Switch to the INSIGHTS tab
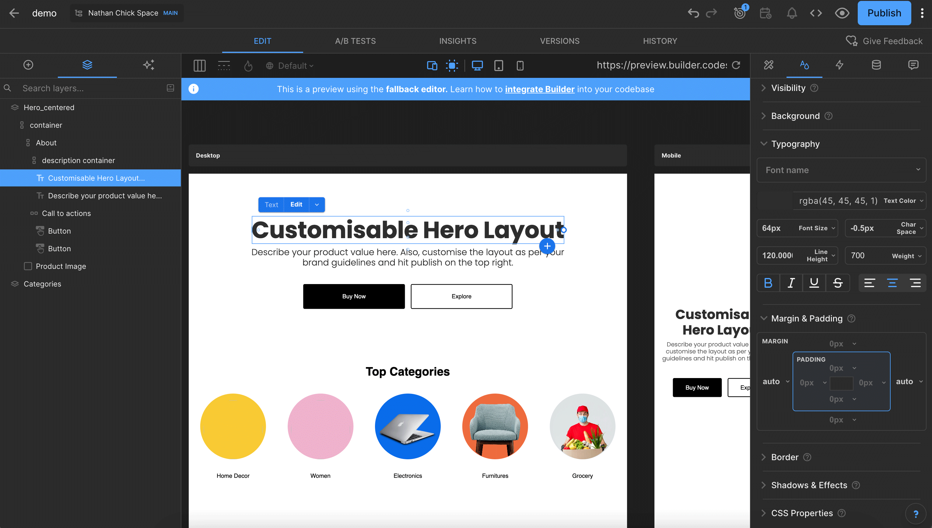The width and height of the screenshot is (932, 528). 457,41
